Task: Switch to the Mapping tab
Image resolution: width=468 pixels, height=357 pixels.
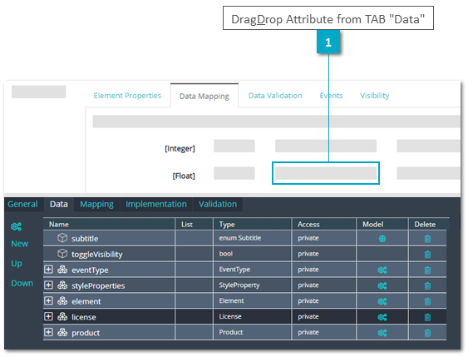Action: [x=96, y=205]
